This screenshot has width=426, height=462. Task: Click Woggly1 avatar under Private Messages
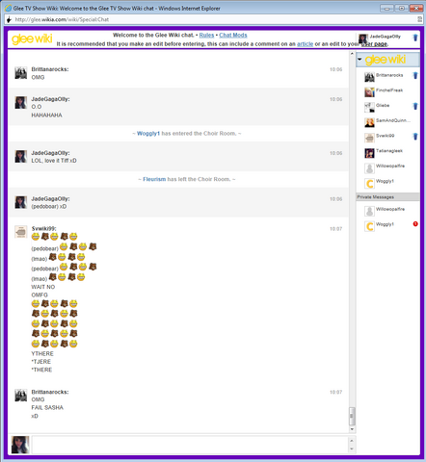point(369,226)
